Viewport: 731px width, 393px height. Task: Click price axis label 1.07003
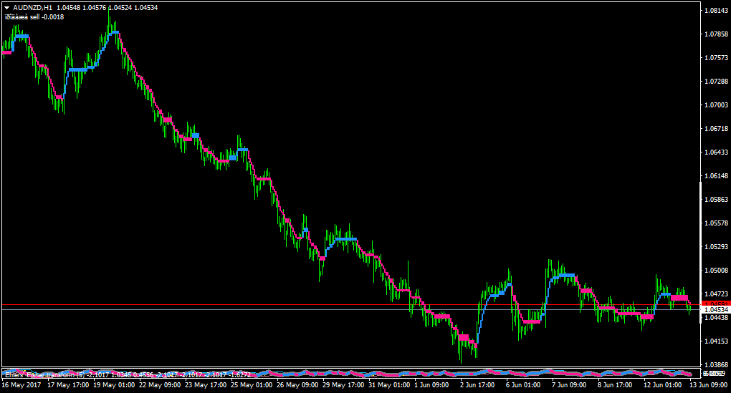(717, 105)
